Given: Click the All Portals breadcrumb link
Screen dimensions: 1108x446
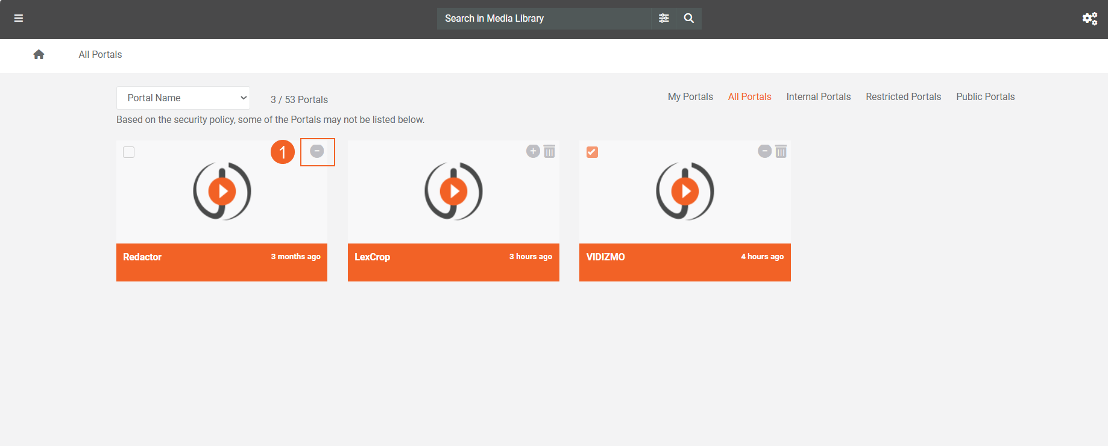Looking at the screenshot, I should pos(100,55).
